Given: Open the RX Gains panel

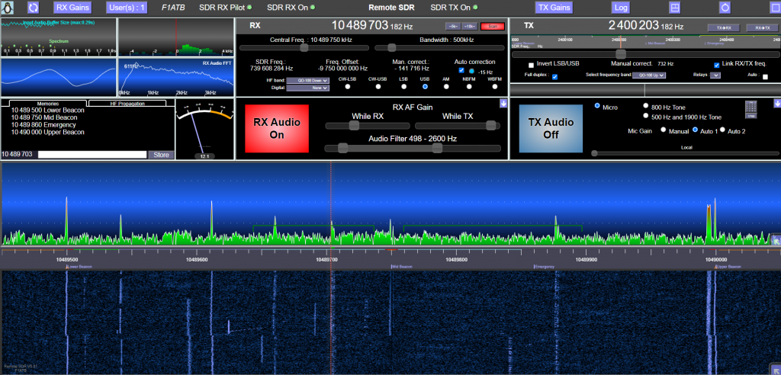Looking at the screenshot, I should [x=72, y=8].
